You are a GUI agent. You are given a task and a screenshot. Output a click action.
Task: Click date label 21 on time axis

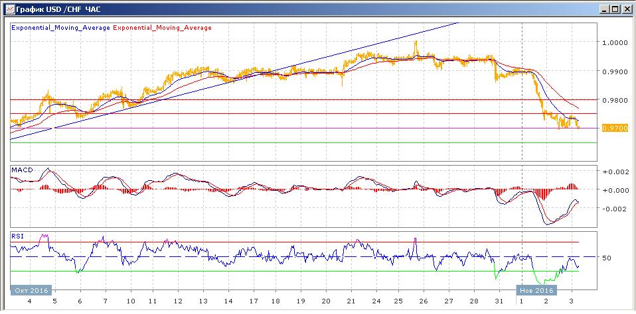click(351, 301)
